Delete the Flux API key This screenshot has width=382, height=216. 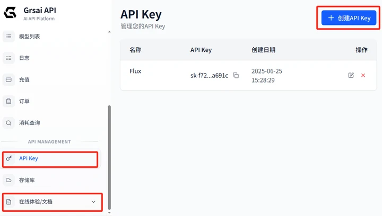(x=363, y=75)
